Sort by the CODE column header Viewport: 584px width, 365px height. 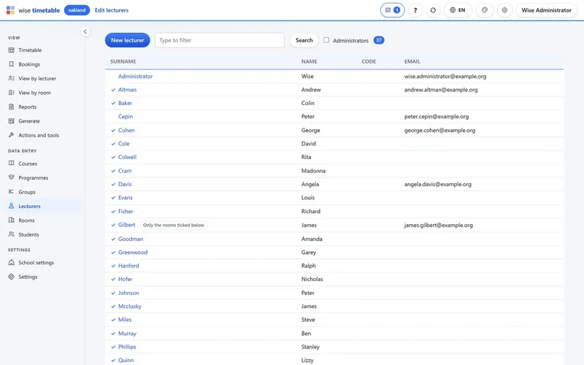(x=369, y=61)
